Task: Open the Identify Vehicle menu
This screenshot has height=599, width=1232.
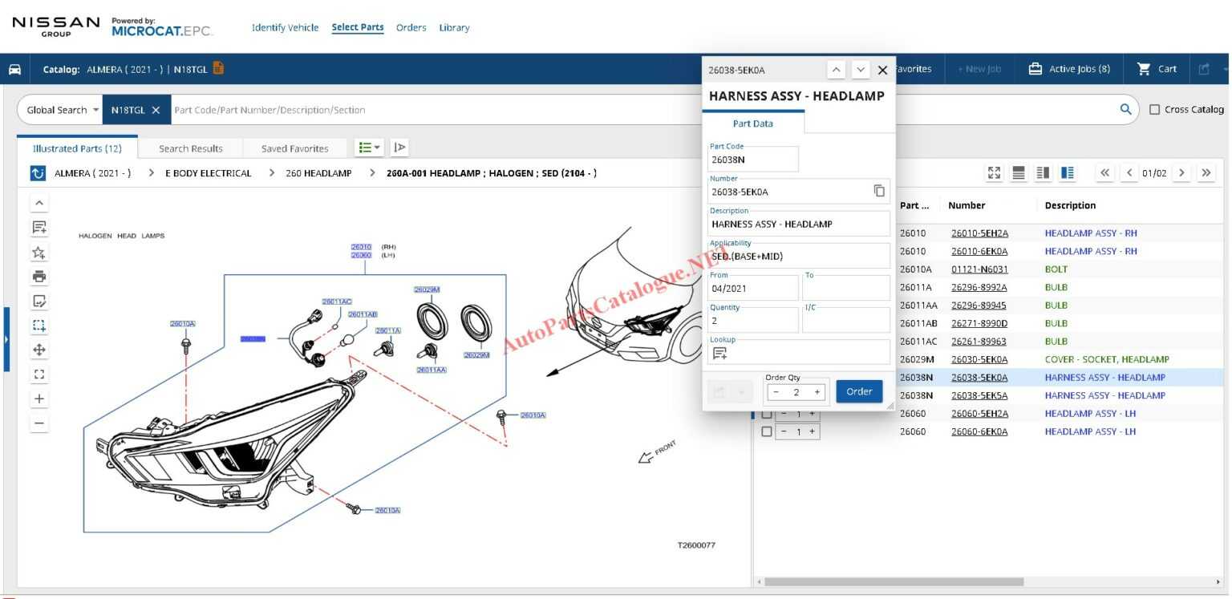Action: 285,27
